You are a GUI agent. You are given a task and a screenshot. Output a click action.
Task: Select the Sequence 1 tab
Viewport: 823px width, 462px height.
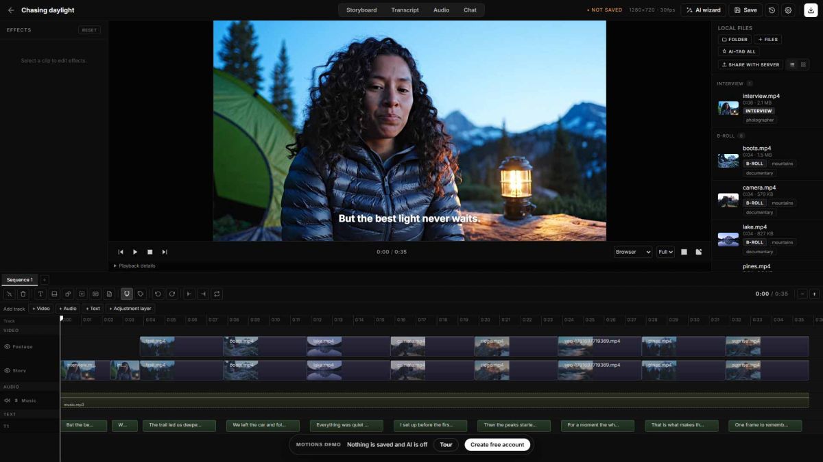pos(19,280)
